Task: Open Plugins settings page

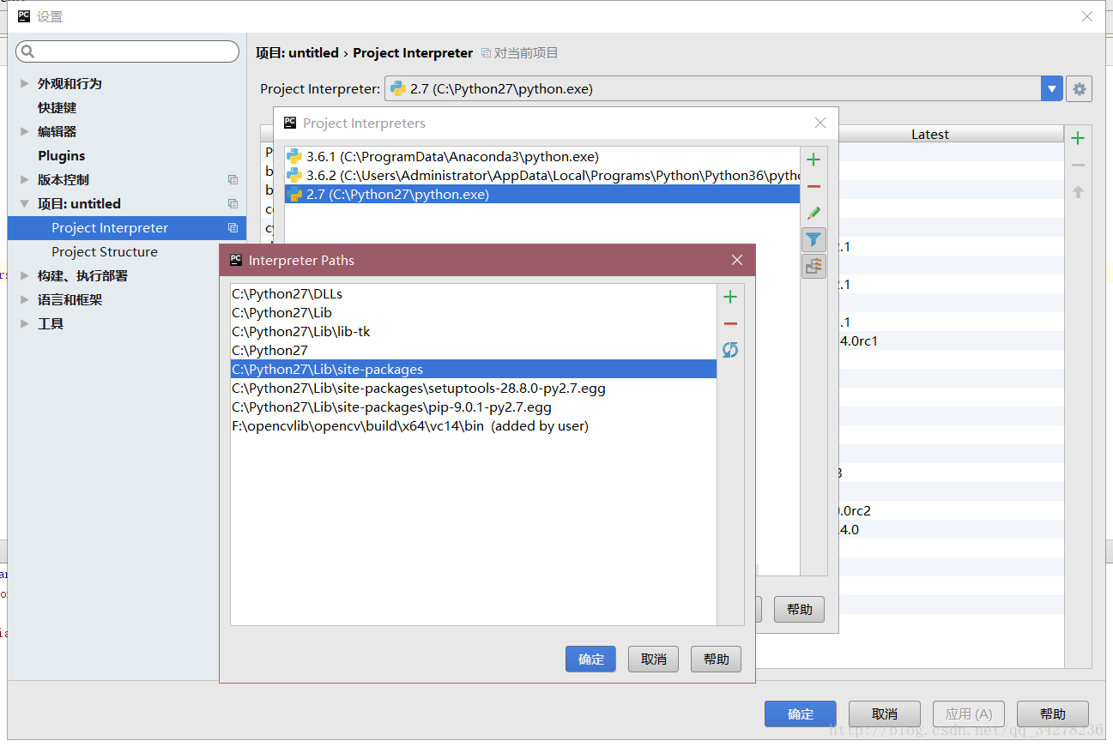Action: tap(61, 155)
